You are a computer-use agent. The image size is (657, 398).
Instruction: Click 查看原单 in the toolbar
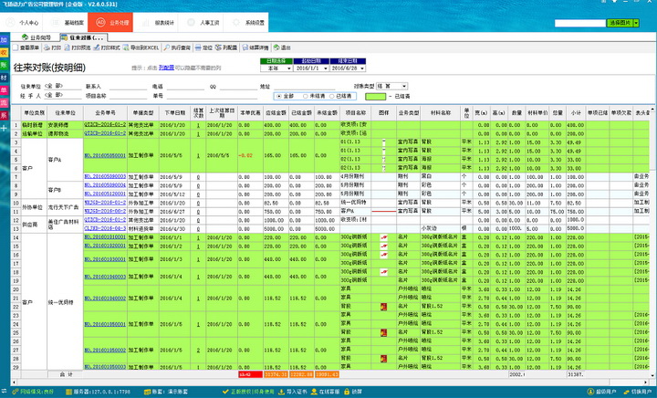26,47
